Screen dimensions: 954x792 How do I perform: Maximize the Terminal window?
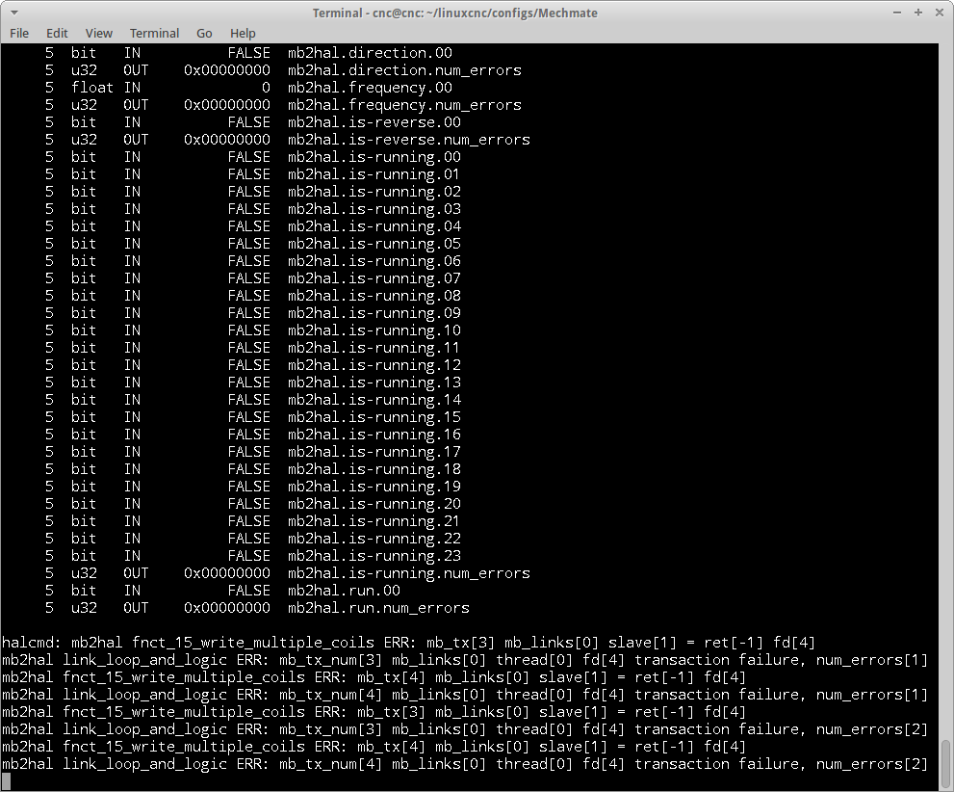pyautogui.click(x=918, y=13)
